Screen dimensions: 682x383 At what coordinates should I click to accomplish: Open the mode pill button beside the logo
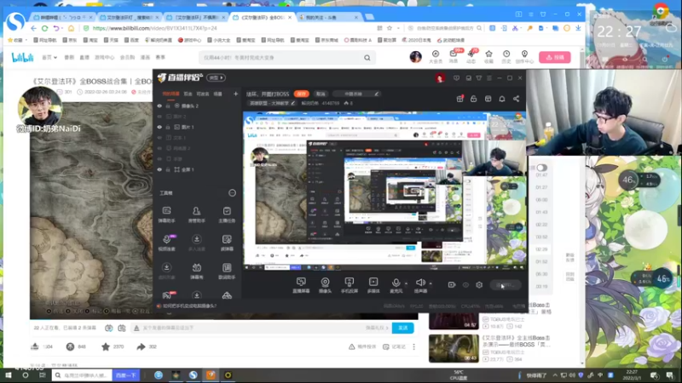click(x=216, y=77)
